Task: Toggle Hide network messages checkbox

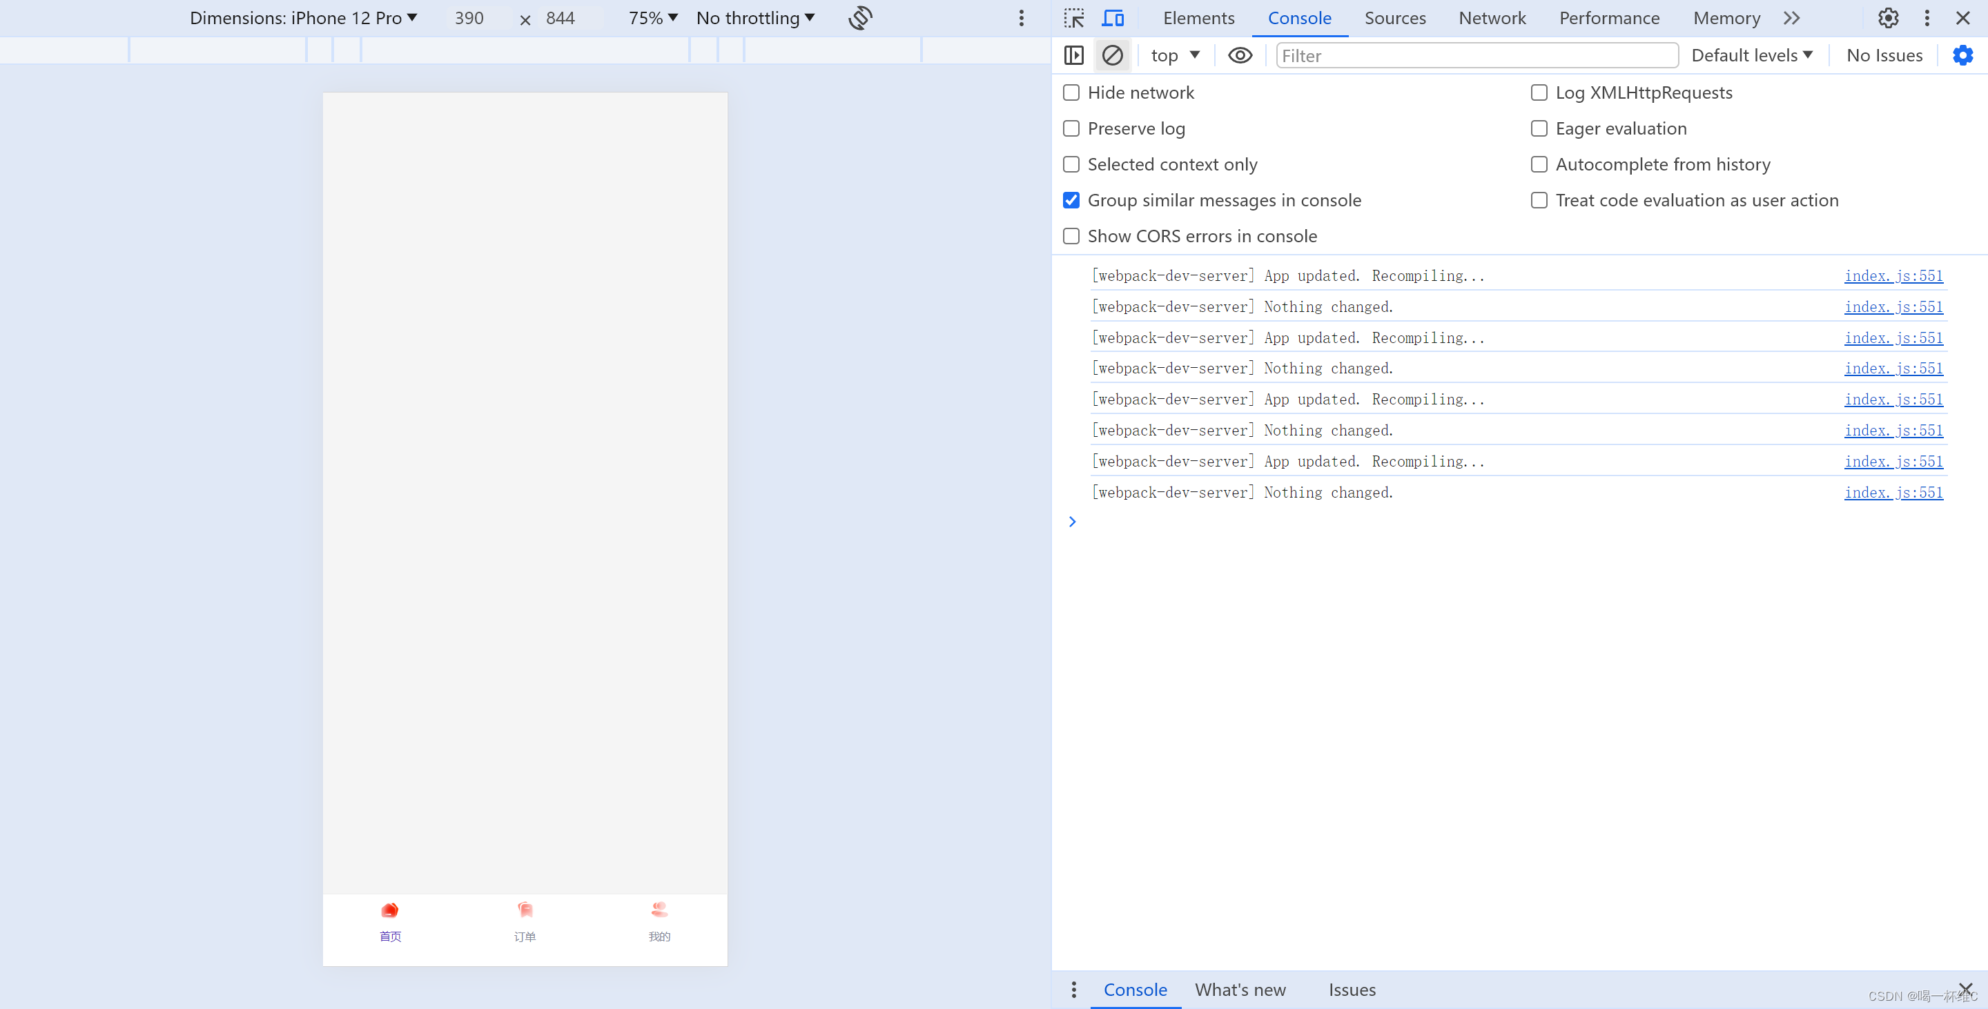Action: tap(1071, 92)
